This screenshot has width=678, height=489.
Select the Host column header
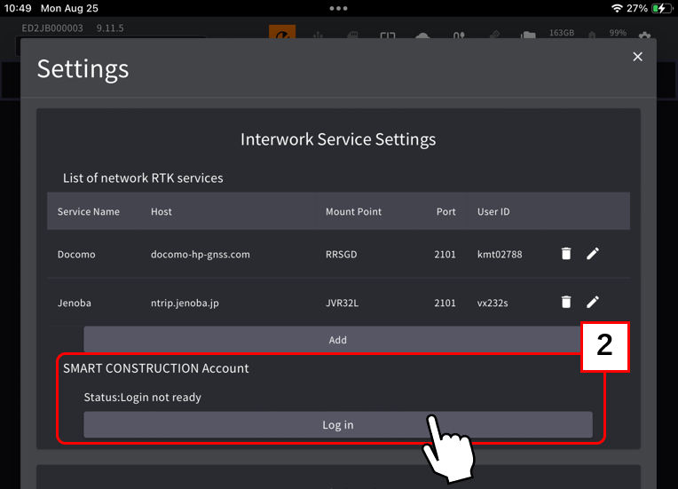162,211
